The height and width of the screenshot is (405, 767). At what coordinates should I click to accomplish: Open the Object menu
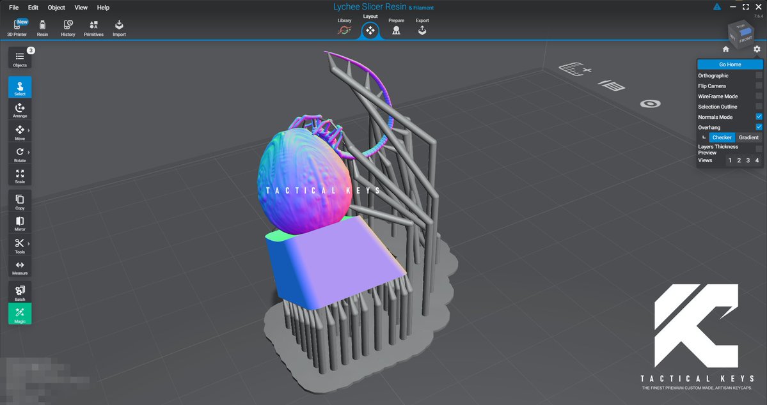[x=56, y=7]
